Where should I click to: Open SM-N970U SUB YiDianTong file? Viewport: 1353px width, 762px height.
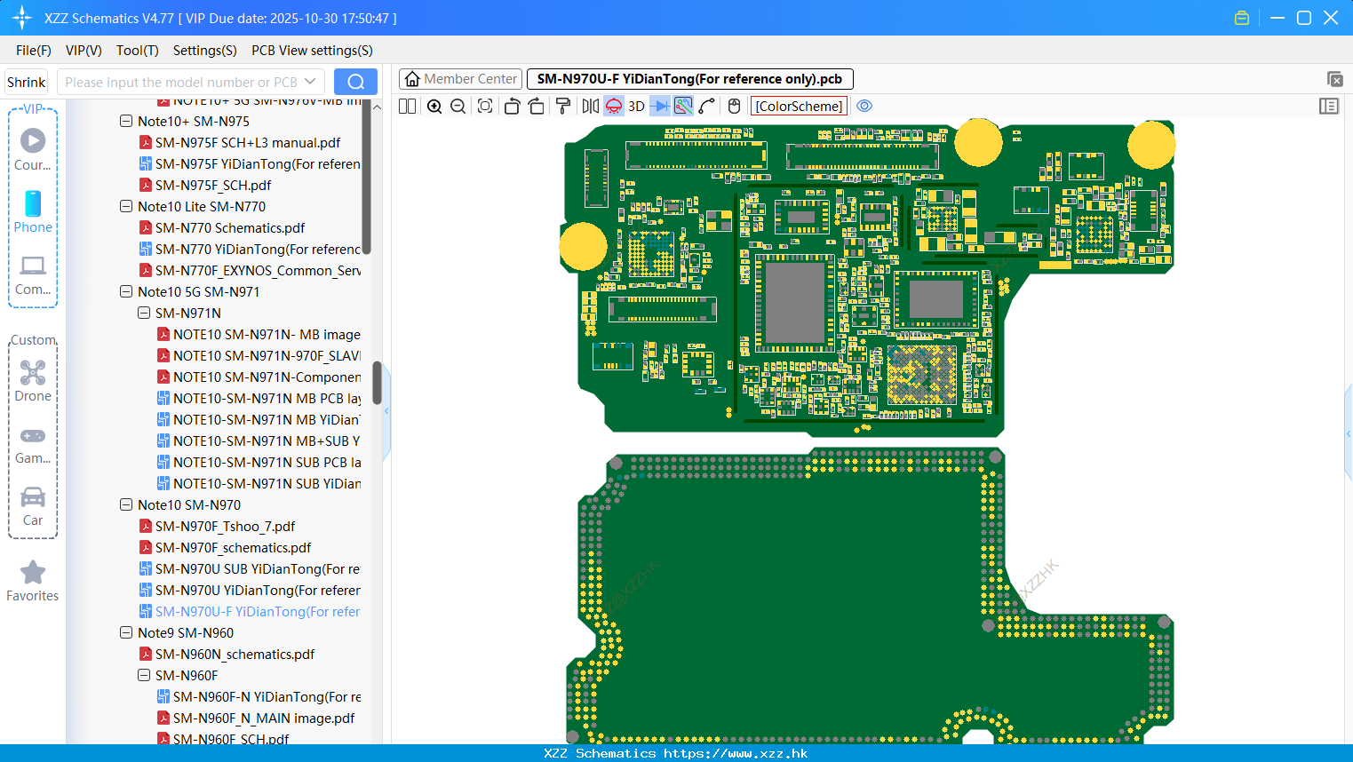coord(250,568)
